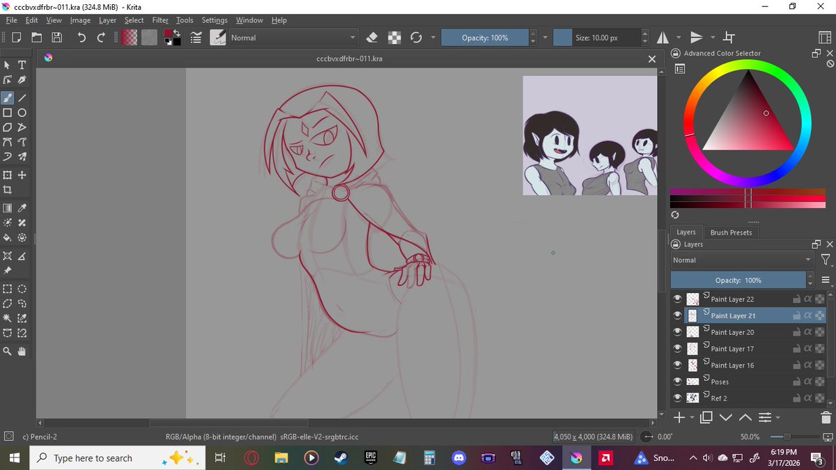
Task: Select the Freehand Brush tool
Action: click(8, 97)
